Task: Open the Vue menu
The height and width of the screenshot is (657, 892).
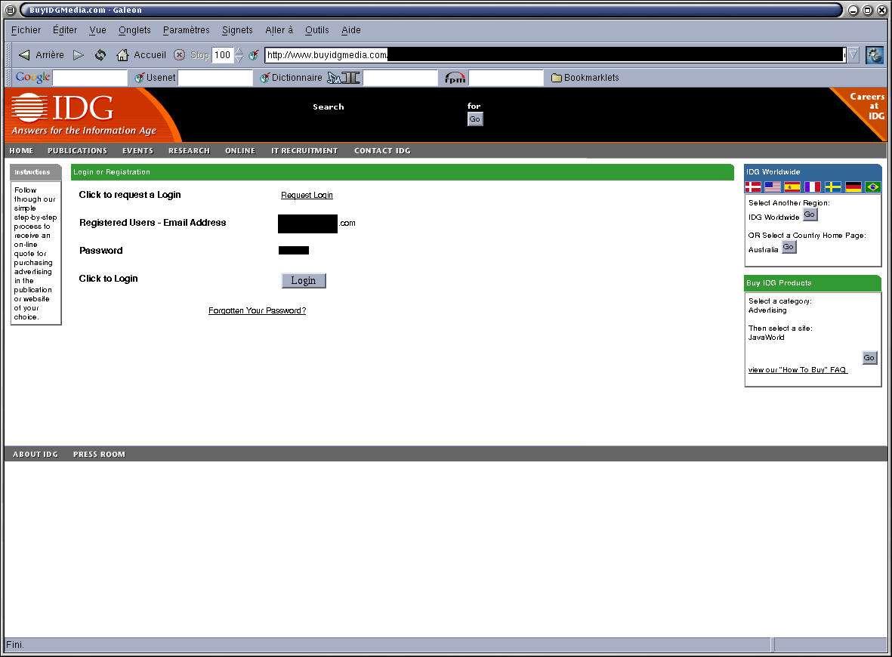Action: coord(98,30)
